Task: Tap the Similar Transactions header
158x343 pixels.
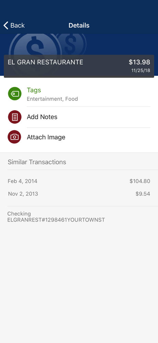Action: (x=37, y=162)
